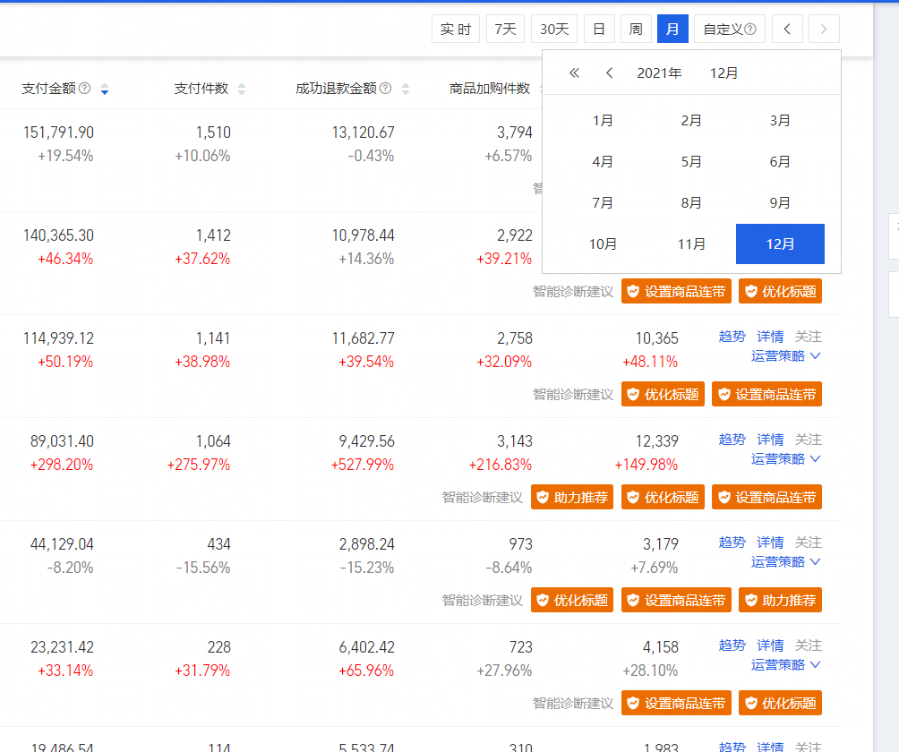
Task: Switch to the 日 view tab
Action: click(x=598, y=28)
